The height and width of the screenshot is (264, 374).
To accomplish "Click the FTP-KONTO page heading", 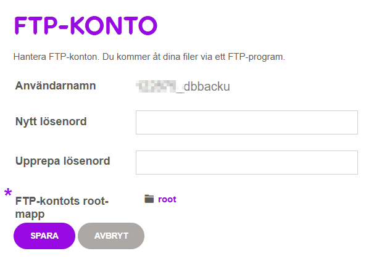I will 86,25.
